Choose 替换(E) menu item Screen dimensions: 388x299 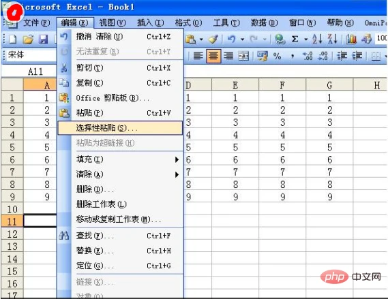(121, 251)
